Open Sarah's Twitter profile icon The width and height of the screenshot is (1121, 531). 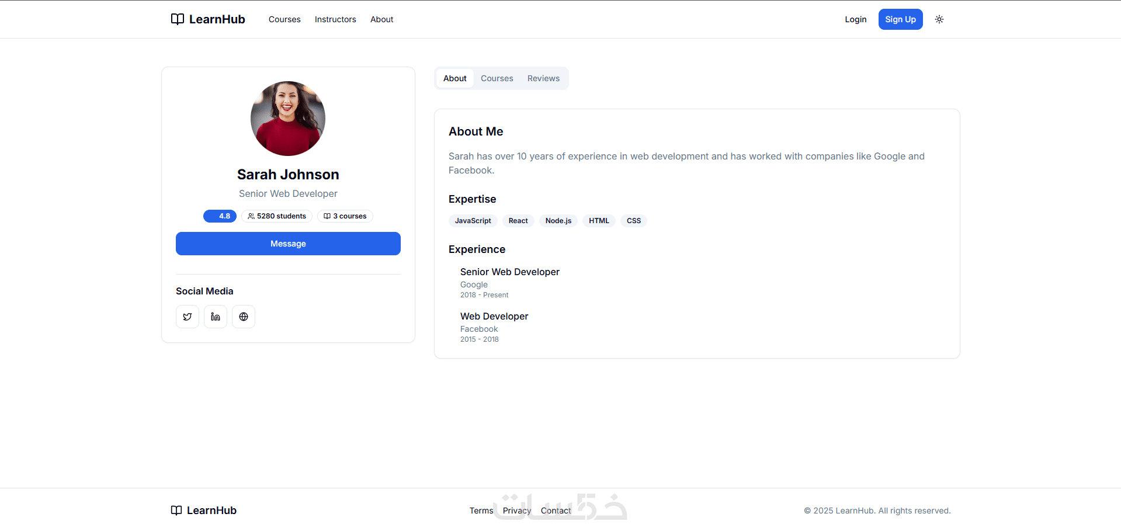click(x=188, y=317)
